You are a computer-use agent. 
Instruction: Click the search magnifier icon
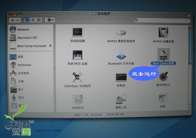pos(136,20)
